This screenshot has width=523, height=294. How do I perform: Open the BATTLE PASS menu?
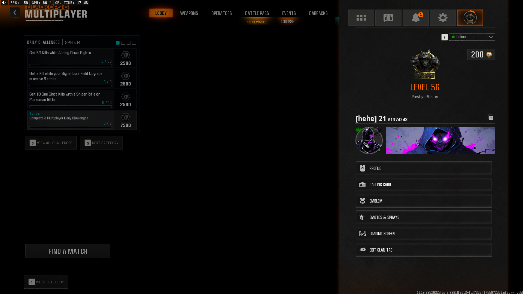257,13
